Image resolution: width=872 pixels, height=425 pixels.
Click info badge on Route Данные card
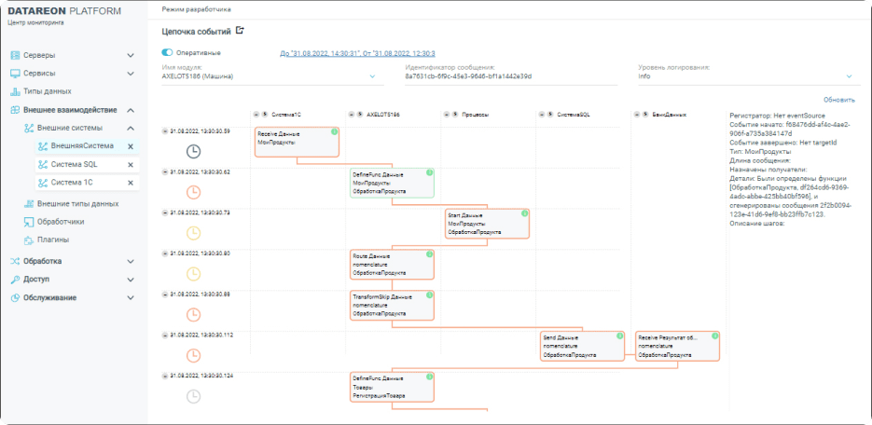pyautogui.click(x=429, y=254)
